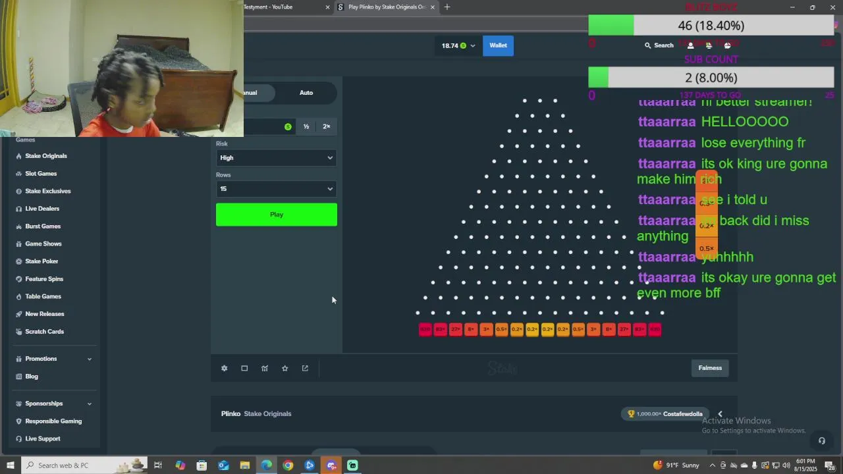Viewport: 843px width, 474px height.
Task: Click the green Play button
Action: pos(277,215)
